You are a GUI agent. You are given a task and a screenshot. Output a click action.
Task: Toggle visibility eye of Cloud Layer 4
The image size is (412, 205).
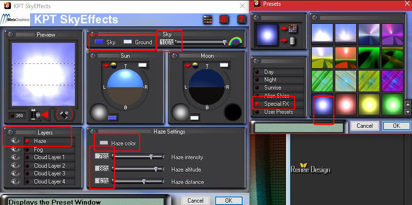[x=16, y=181]
